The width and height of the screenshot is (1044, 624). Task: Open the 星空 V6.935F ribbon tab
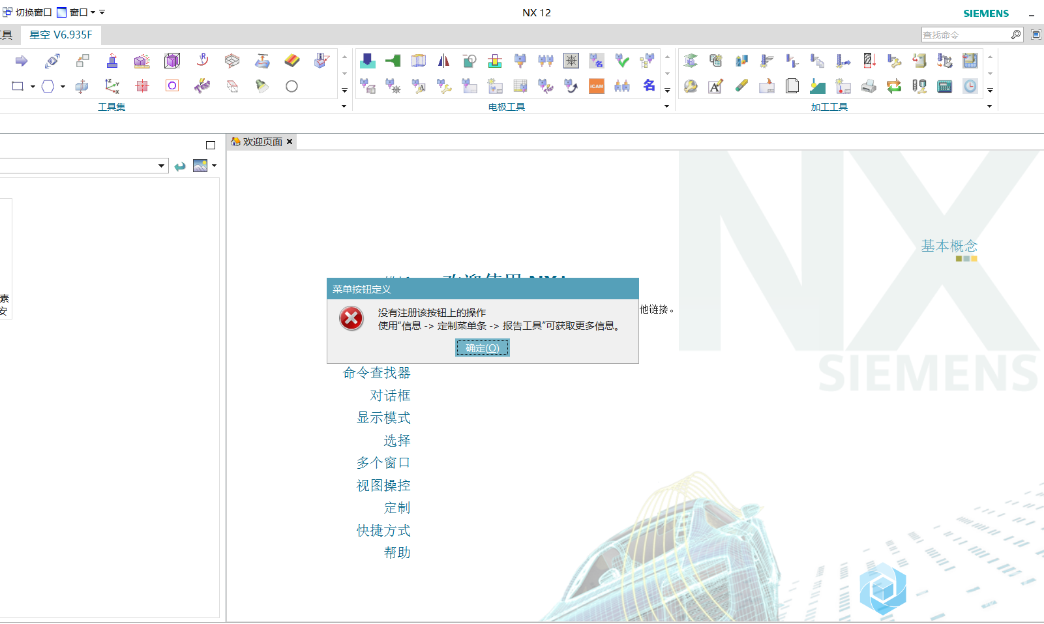pyautogui.click(x=61, y=35)
